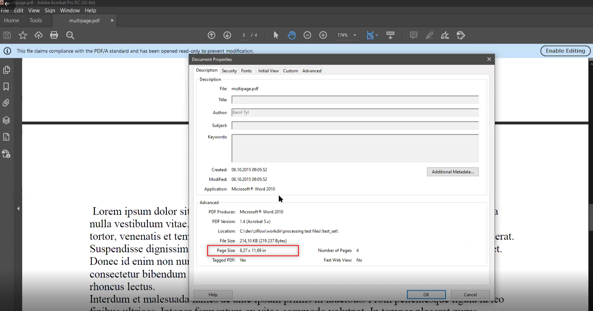The image size is (593, 311).
Task: Go to the previous page arrow
Action: click(212, 35)
